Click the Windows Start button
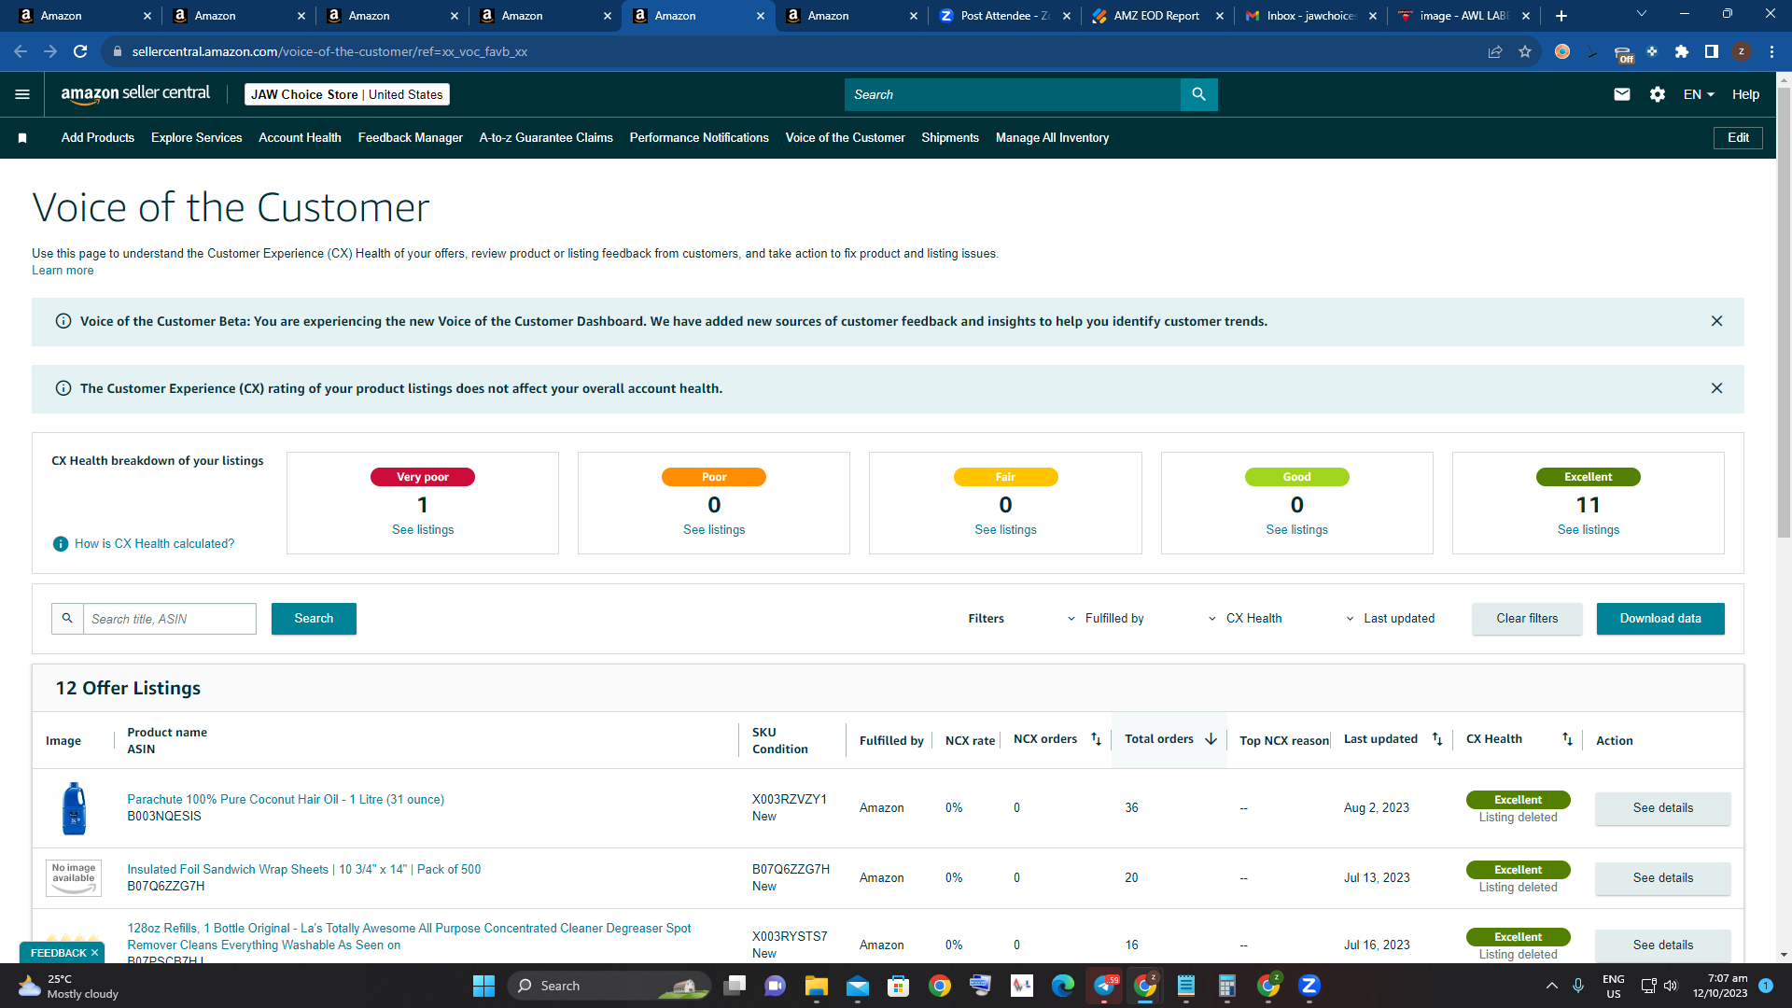 point(483,986)
